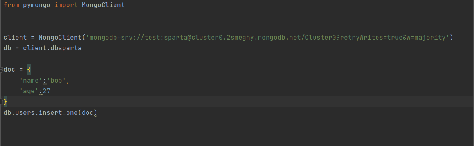Click inside the mongodb+srv connection string
Screen dimensions: 474x146
(268, 38)
